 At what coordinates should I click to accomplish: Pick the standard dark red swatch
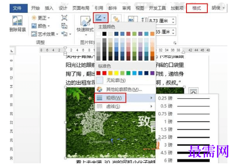pyautogui.click(x=98, y=73)
